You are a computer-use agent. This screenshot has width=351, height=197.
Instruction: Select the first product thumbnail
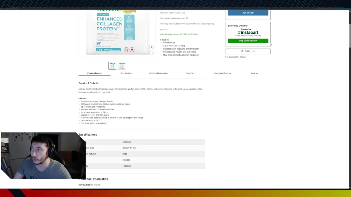112,66
